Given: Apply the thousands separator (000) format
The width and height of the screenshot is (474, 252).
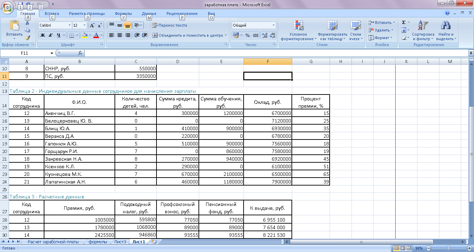Looking at the screenshot, I should [x=256, y=35].
